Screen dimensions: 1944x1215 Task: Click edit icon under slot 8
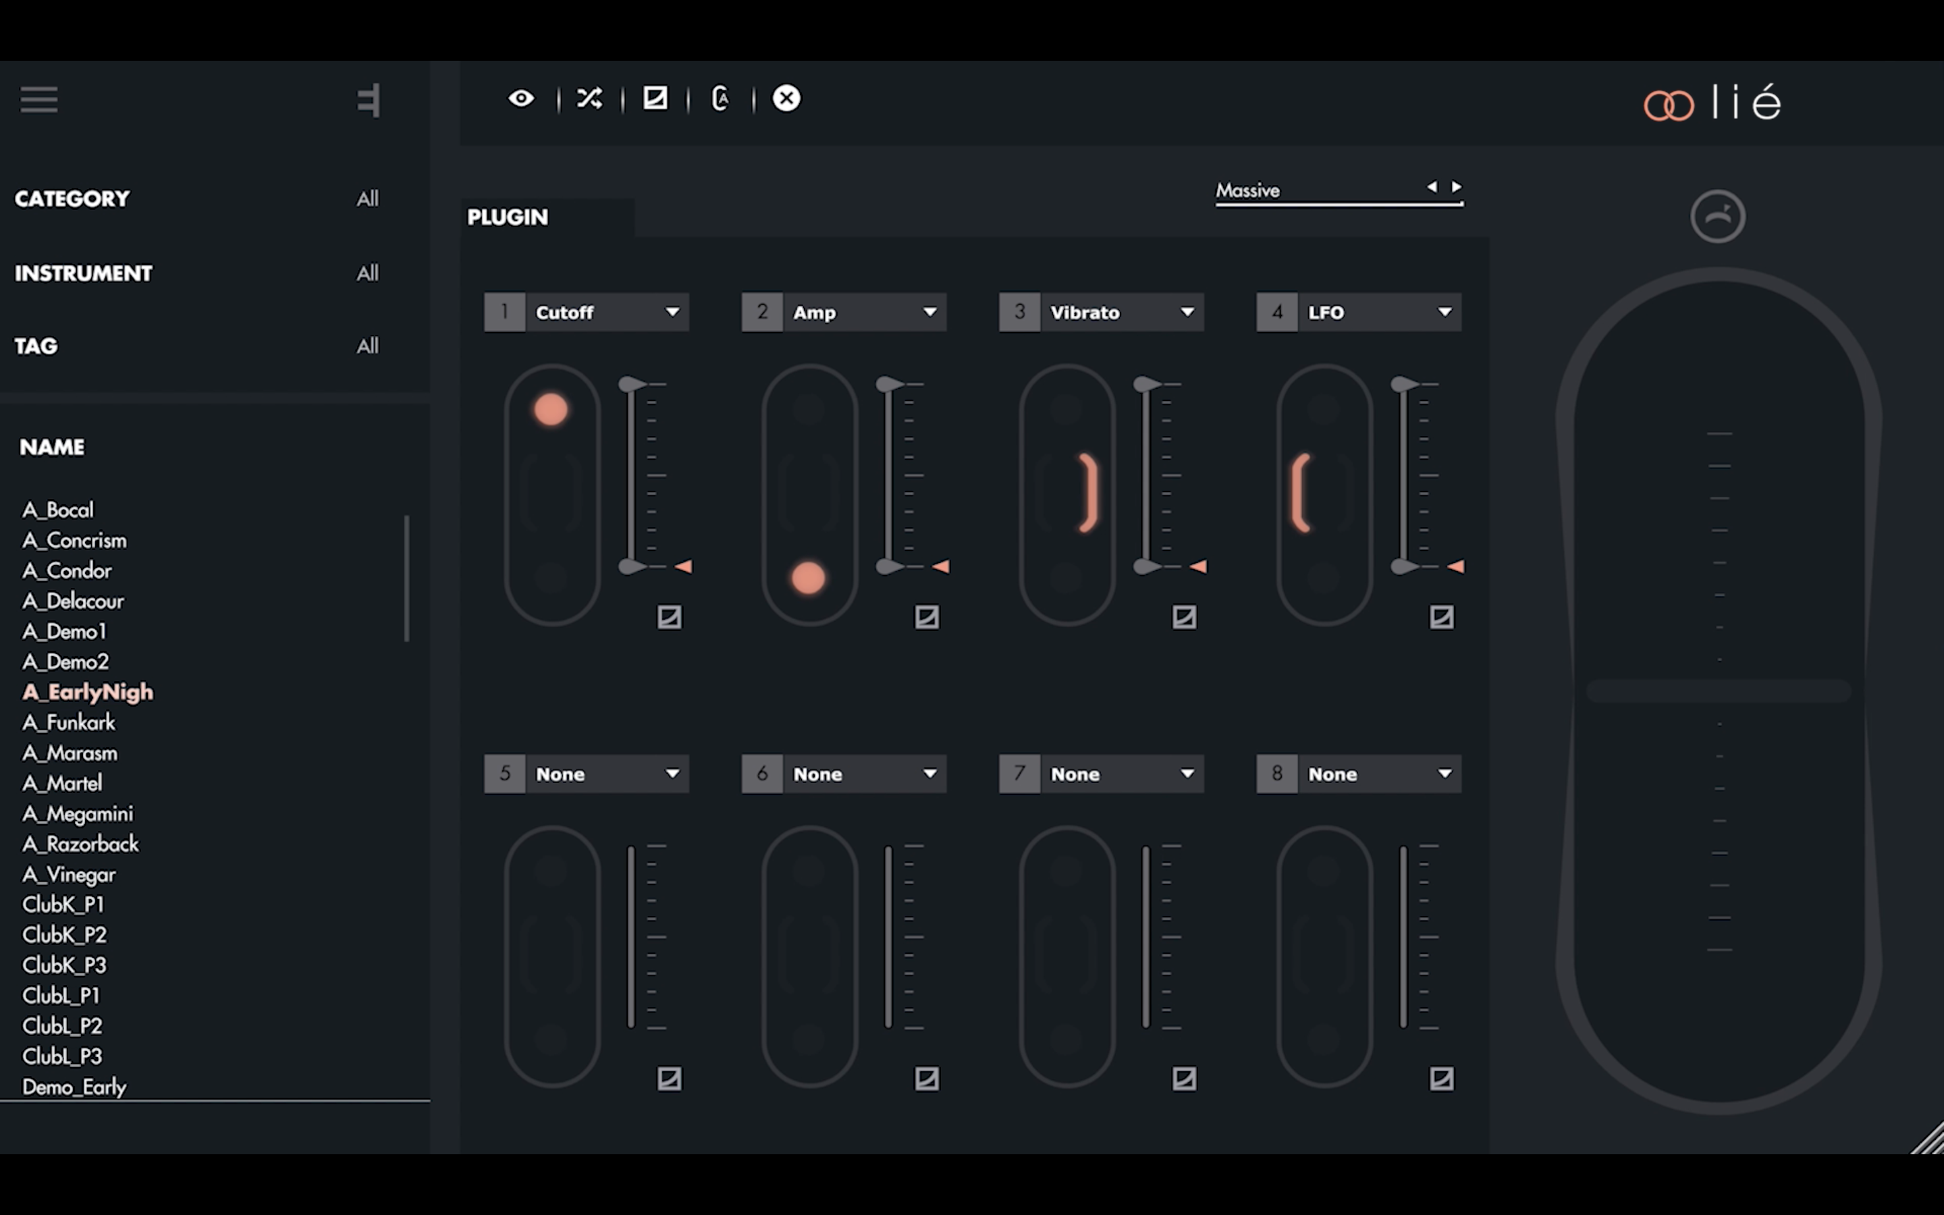point(1442,1079)
